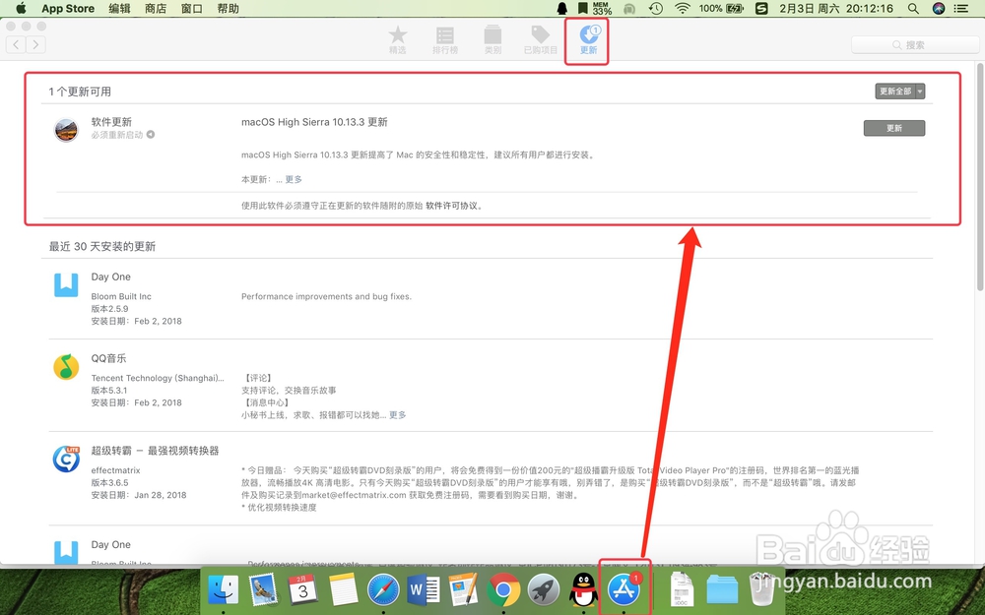Click Update for macOS High Sierra 10.13.3
Screen dimensions: 985x615
[x=894, y=128]
